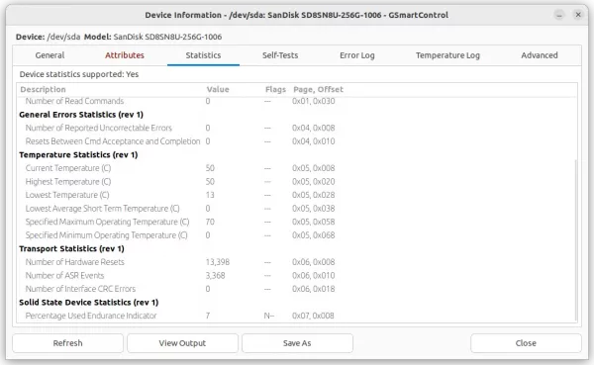This screenshot has height=365, width=594.
Task: Select Solid State Device Statistics (rev 1) row
Action: 296,302
